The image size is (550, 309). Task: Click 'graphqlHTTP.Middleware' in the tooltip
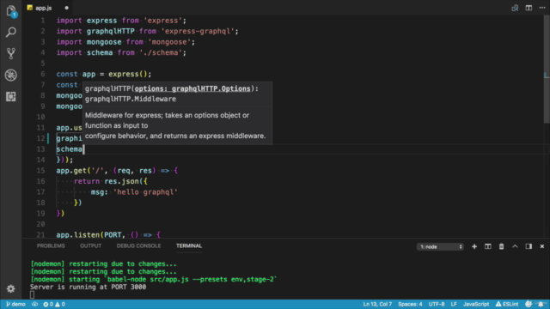click(131, 99)
